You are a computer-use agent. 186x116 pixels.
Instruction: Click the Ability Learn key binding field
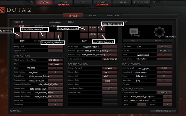pyautogui.click(x=56, y=47)
